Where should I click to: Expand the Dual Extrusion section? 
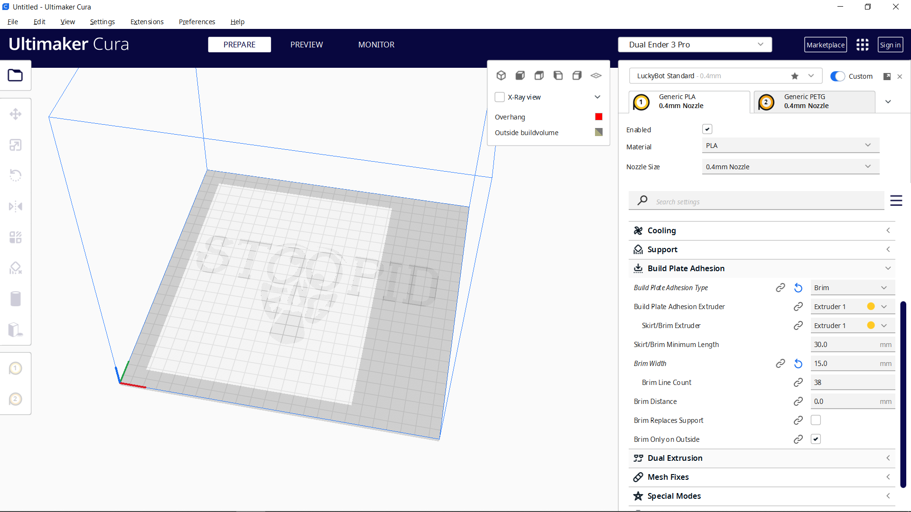(x=762, y=458)
